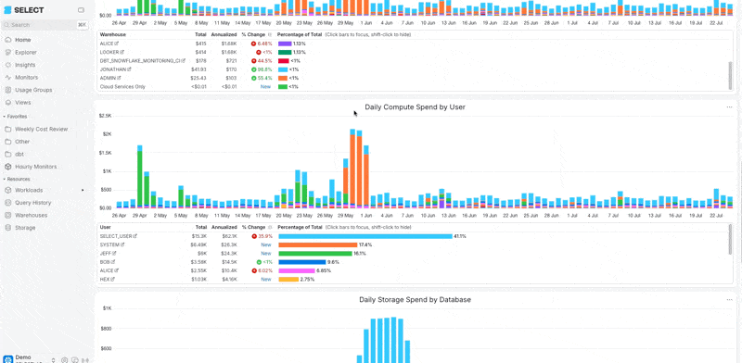Viewport: 742px width, 363px height.
Task: Open Monitors from the sidebar
Action: 27,77
